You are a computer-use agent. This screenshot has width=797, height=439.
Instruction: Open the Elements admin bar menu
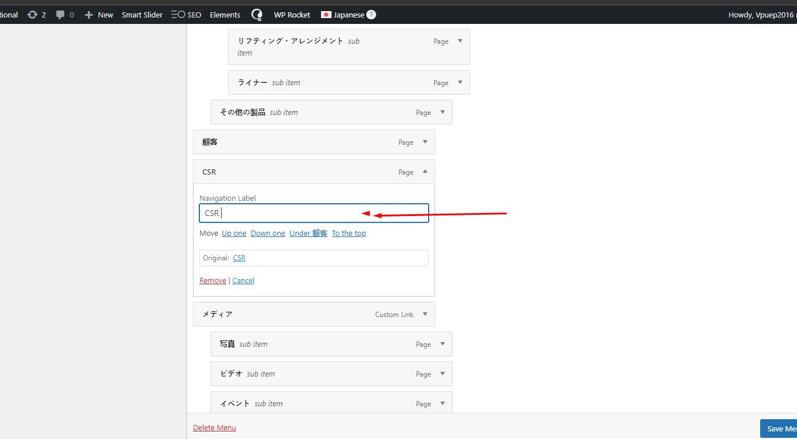click(x=225, y=15)
